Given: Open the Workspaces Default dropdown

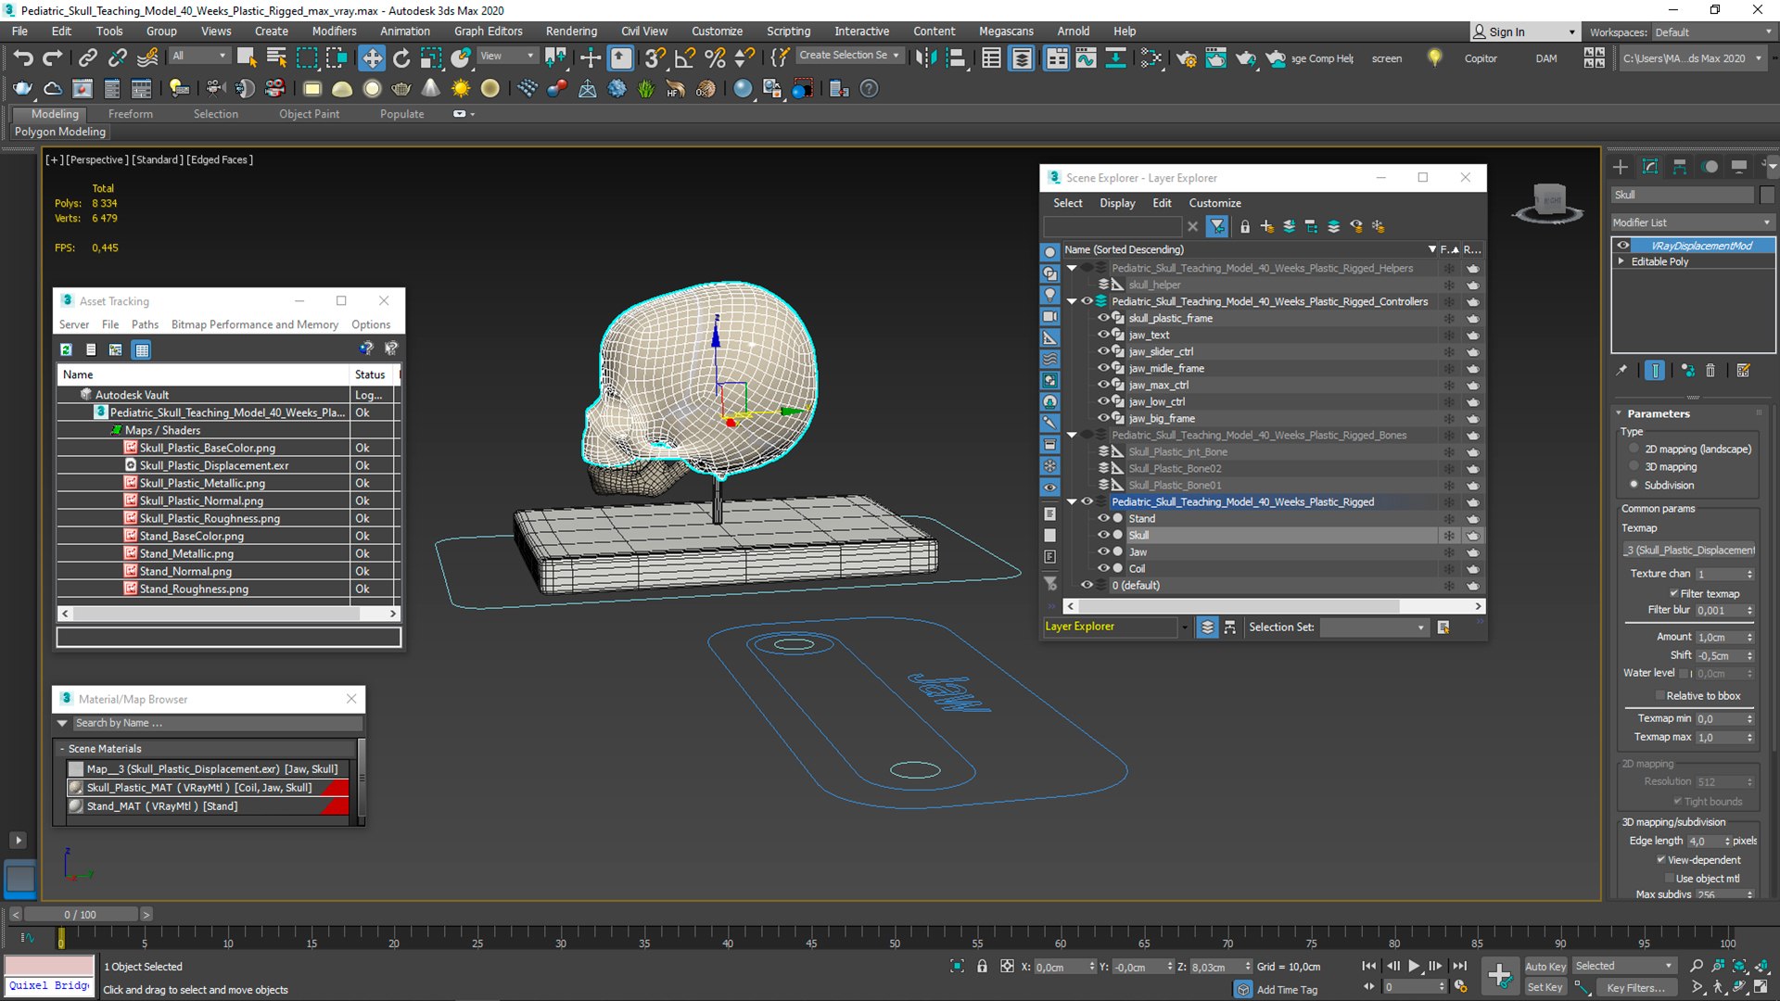Looking at the screenshot, I should [x=1713, y=32].
